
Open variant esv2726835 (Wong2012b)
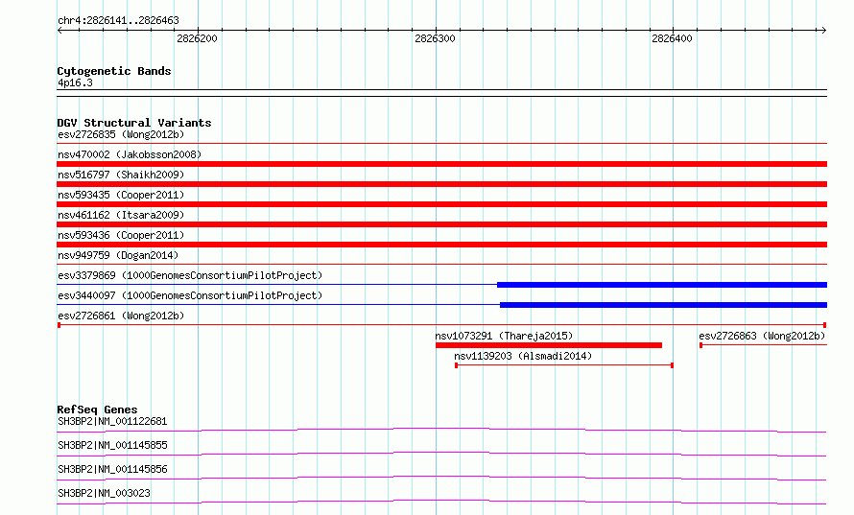click(121, 134)
